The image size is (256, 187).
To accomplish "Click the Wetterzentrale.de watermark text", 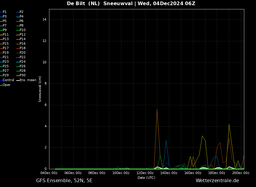I will tap(217, 181).
